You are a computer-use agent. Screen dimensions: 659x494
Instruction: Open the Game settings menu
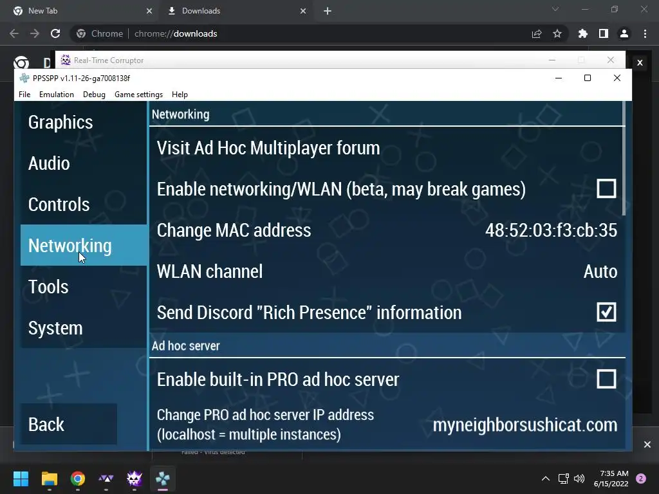(139, 95)
